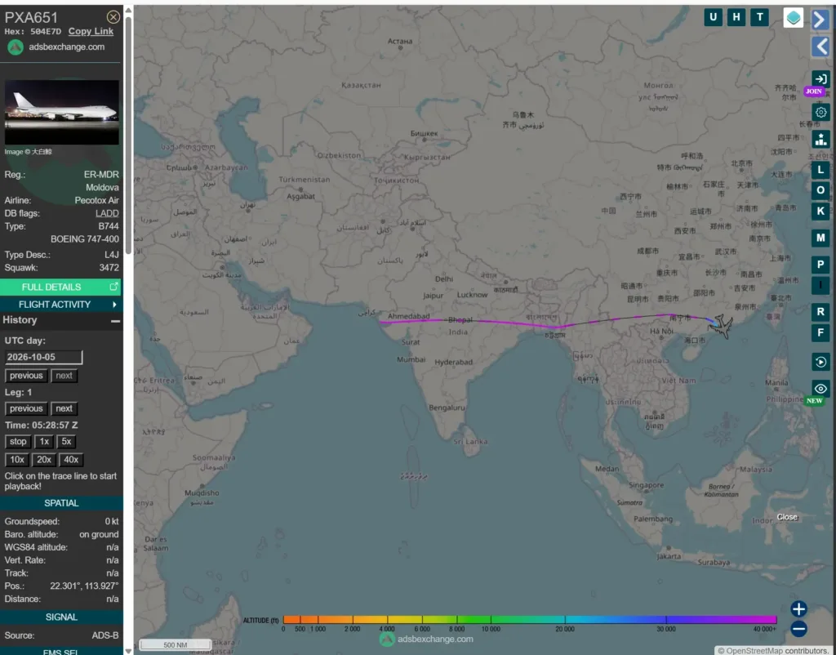Toggle the R button on the right toolbar

coord(820,311)
